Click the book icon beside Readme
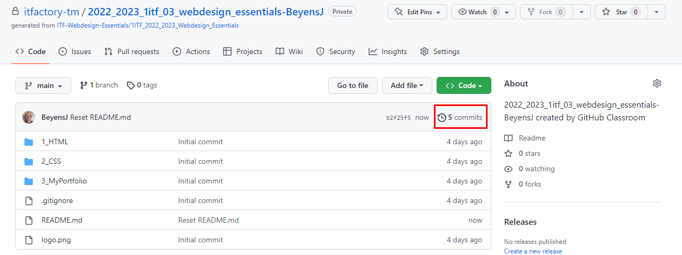 click(x=508, y=138)
